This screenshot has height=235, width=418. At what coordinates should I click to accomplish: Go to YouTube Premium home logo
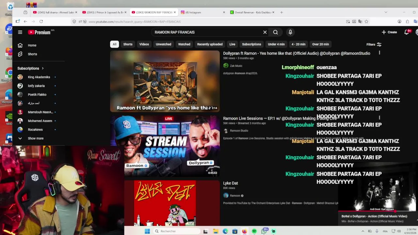39,32
